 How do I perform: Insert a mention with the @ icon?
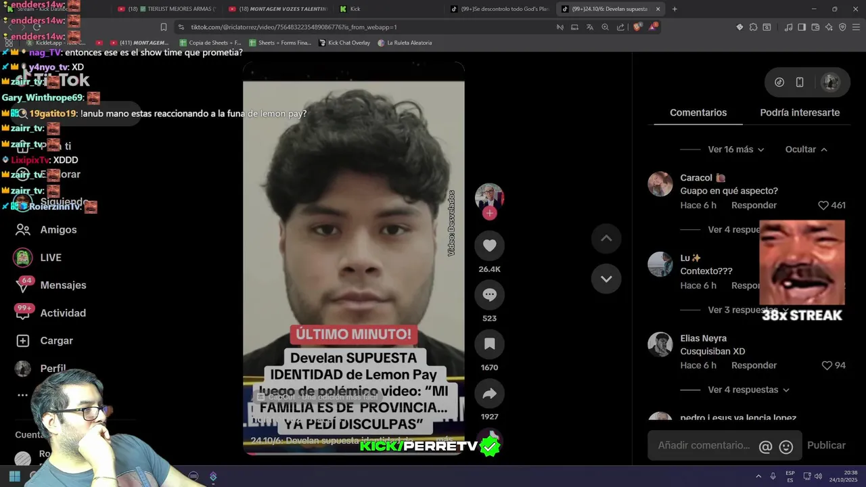(765, 446)
